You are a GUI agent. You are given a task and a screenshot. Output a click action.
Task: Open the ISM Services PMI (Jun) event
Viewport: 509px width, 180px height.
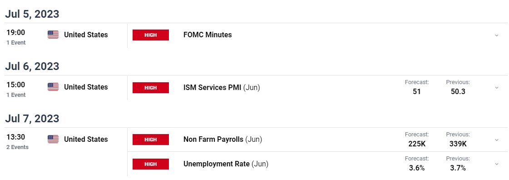222,87
